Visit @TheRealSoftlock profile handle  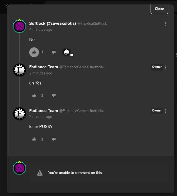click(92, 23)
